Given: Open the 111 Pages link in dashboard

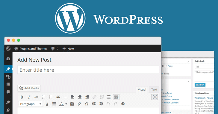Looking at the screenshot, I should pyautogui.click(x=168, y=66).
